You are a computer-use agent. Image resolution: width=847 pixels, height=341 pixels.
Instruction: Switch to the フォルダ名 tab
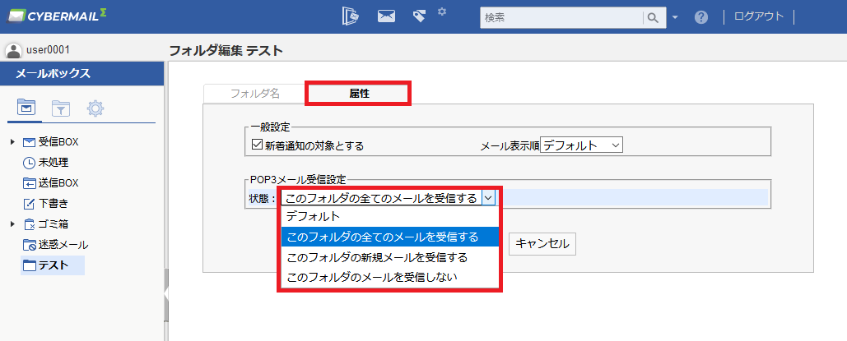255,94
